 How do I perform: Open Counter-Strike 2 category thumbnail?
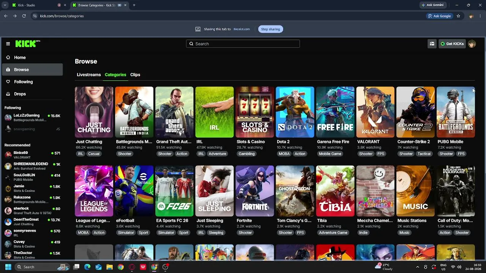(x=415, y=112)
